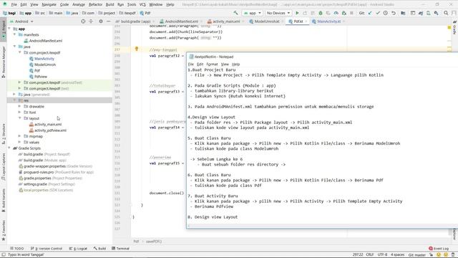Click the UTF-8 encoding status entry
The width and height of the screenshot is (458, 258).
tap(382, 255)
